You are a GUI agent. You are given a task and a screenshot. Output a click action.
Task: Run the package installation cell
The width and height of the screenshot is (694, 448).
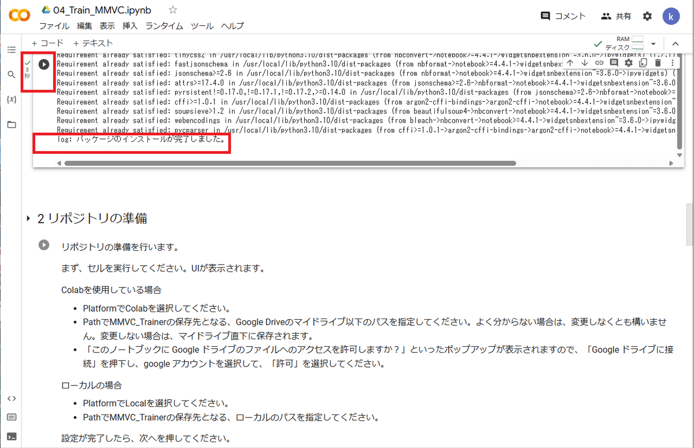click(x=44, y=64)
